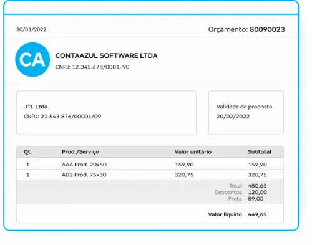Image resolution: width=312 pixels, height=245 pixels.
Task: Click the Validade da proposta label
Action: pos(244,107)
